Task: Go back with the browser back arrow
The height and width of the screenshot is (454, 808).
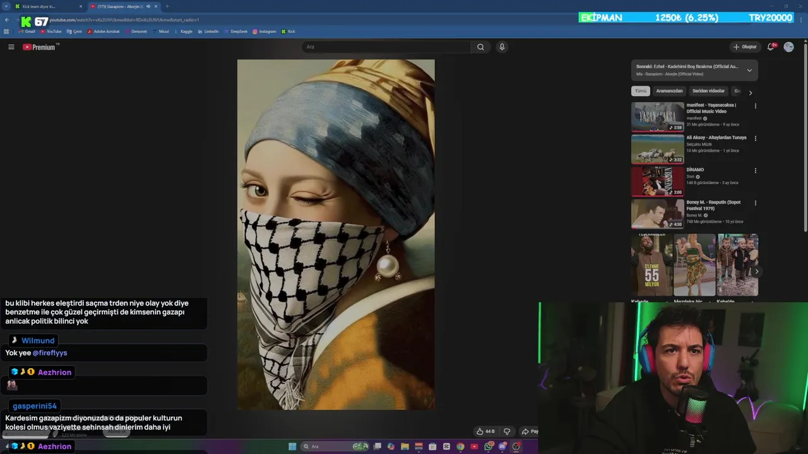Action: pos(7,20)
